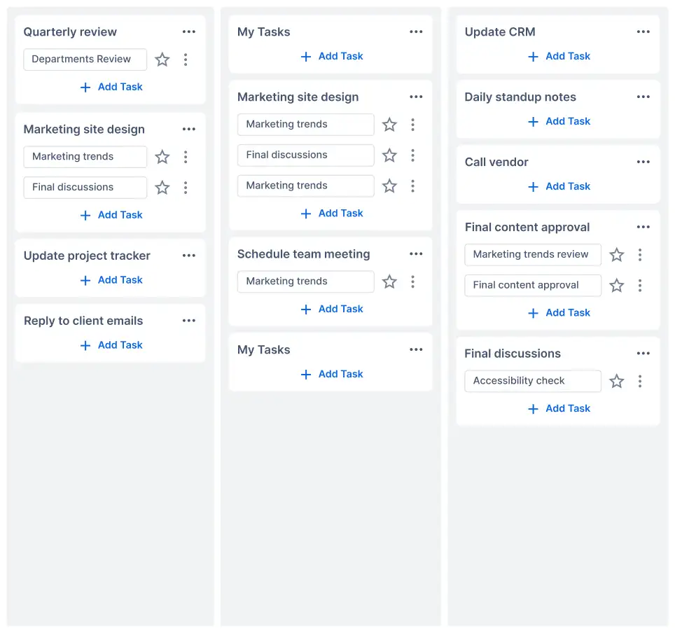Click Add Task under Update CRM
Viewport: 675px width, 633px height.
click(x=559, y=56)
